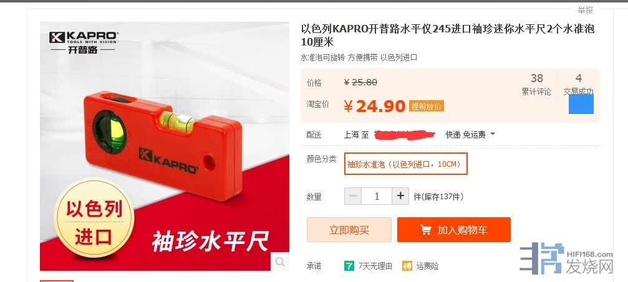Click 加入购物车 add to cart button

click(x=454, y=230)
